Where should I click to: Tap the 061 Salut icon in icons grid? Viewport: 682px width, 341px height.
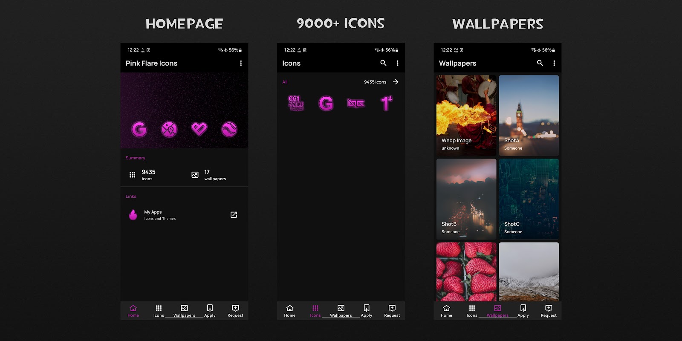click(x=296, y=103)
